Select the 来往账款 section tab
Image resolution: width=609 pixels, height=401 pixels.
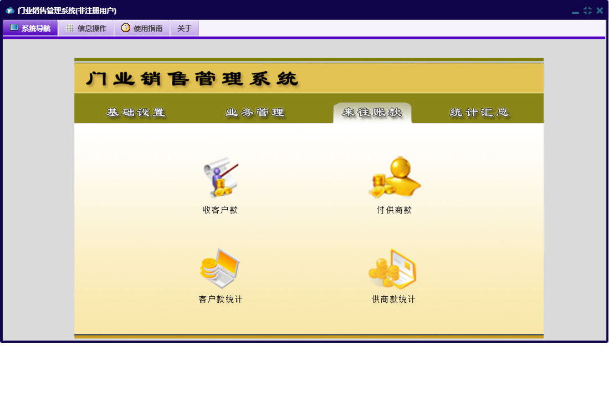tap(372, 113)
